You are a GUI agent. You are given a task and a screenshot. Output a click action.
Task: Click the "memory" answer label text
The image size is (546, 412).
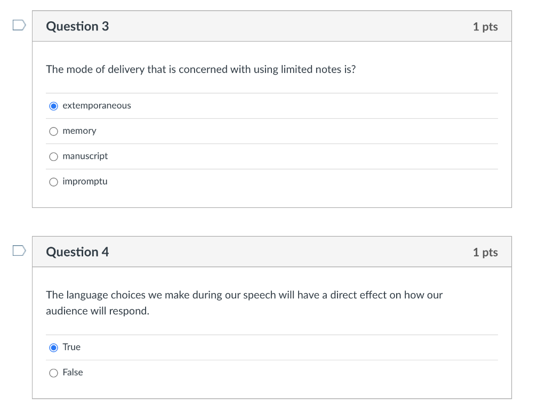[x=79, y=131]
